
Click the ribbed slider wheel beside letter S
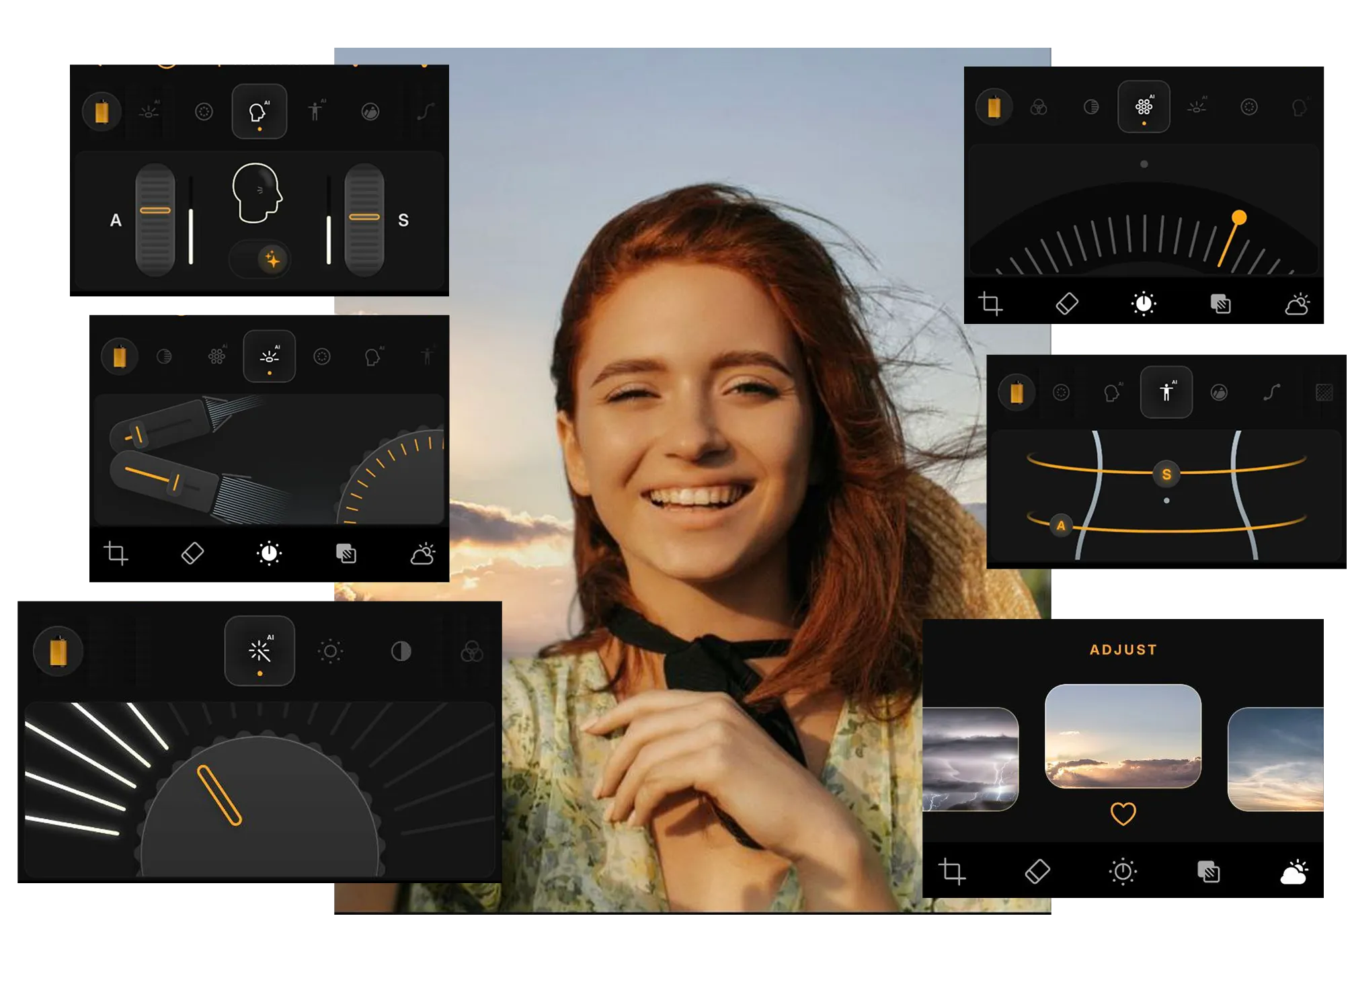(364, 219)
